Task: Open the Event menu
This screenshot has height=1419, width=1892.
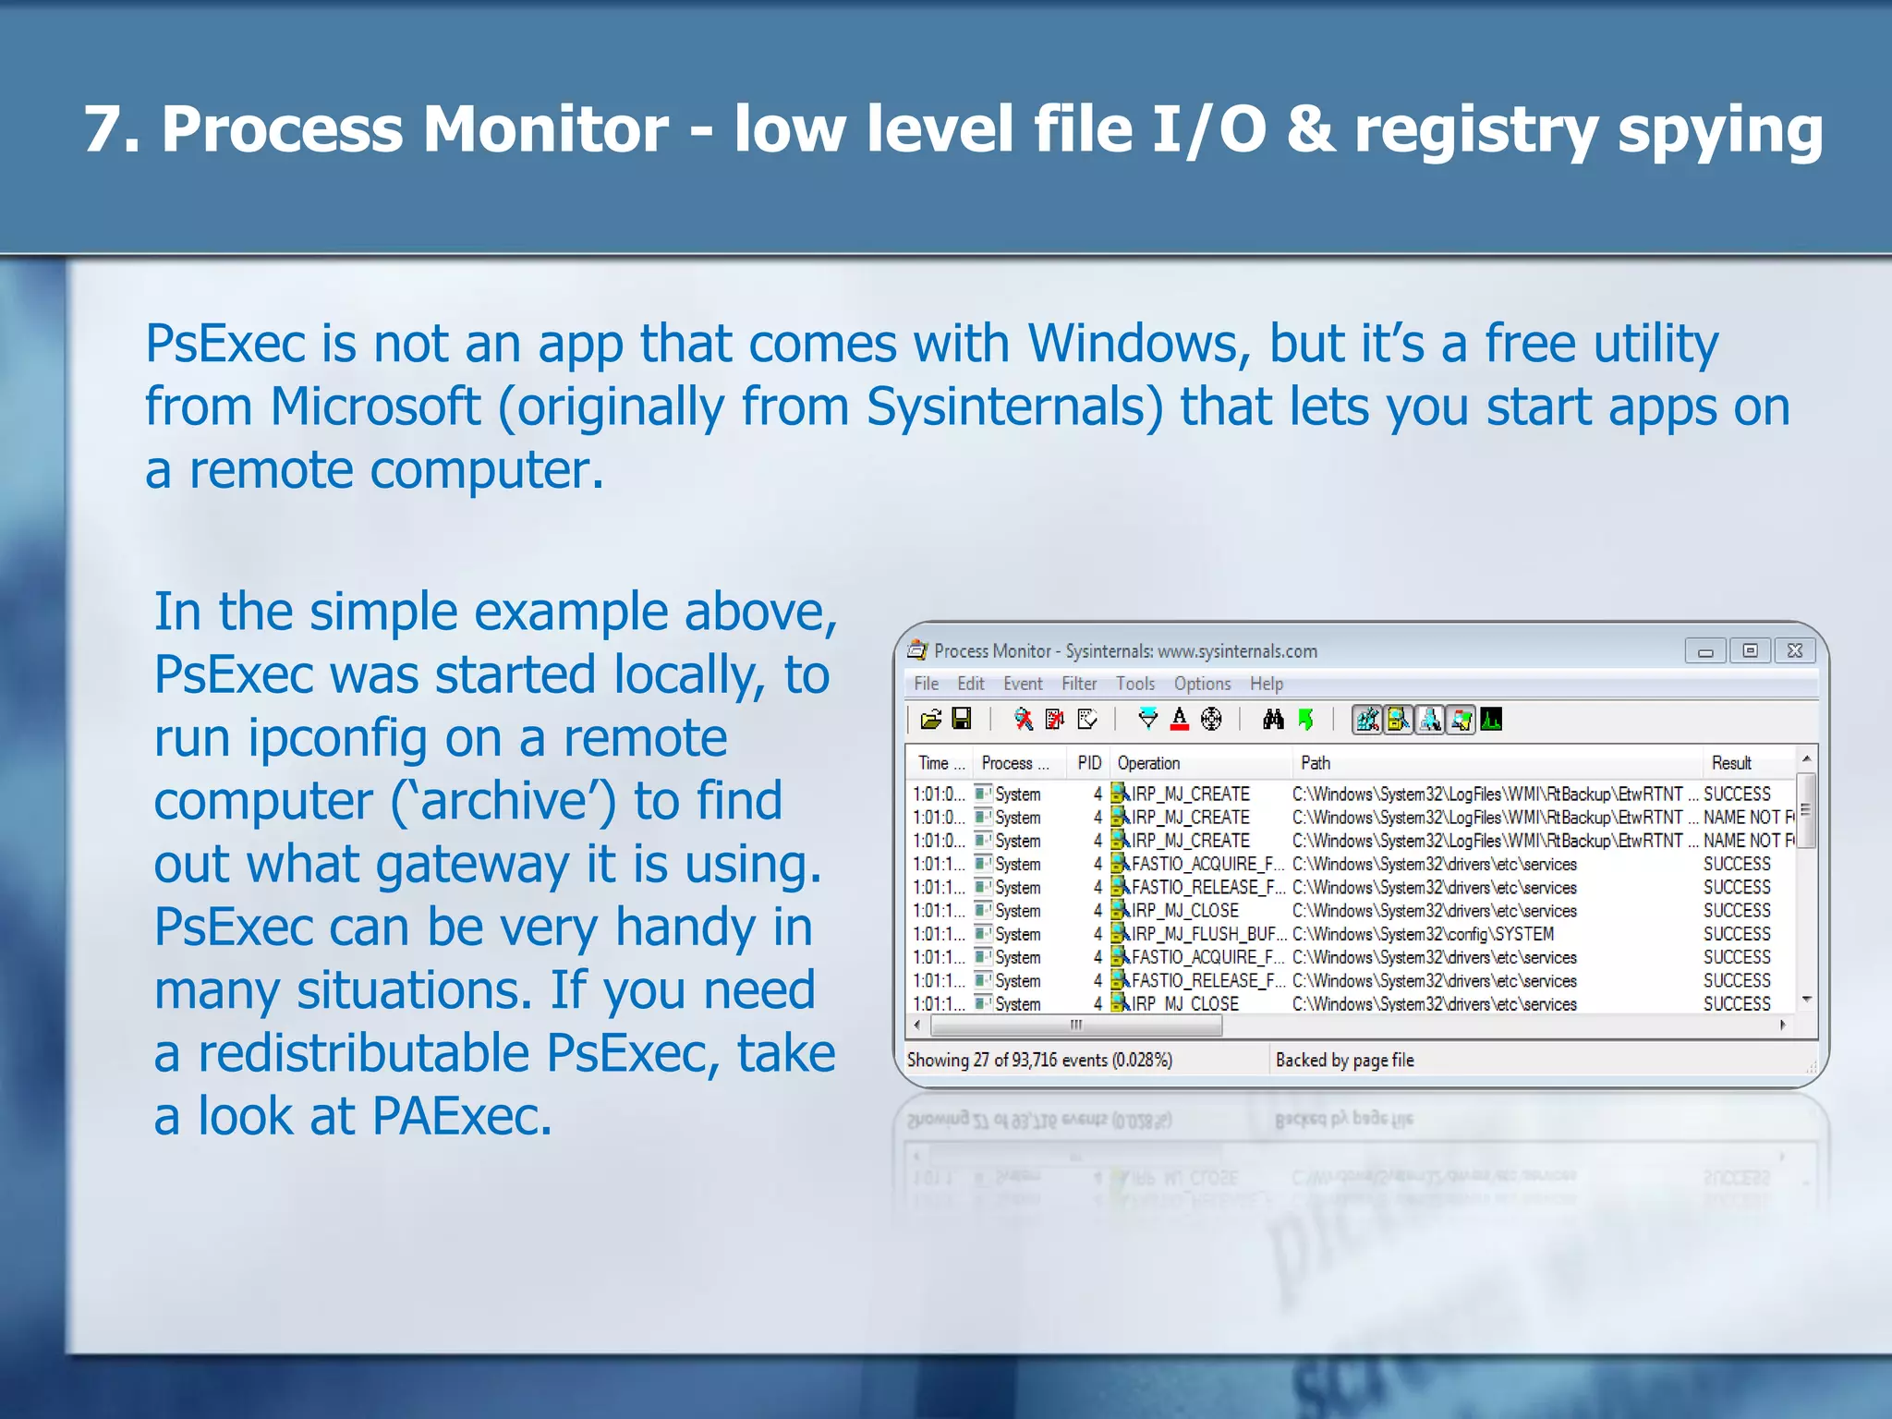Action: [x=1023, y=684]
